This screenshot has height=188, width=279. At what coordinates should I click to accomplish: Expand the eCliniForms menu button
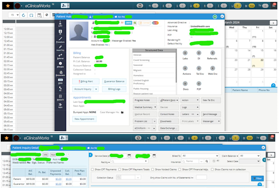(144, 128)
